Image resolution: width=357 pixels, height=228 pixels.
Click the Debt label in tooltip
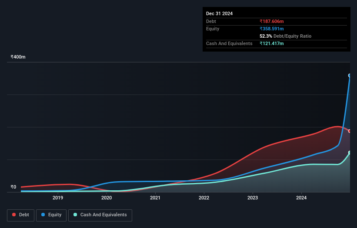(211, 21)
